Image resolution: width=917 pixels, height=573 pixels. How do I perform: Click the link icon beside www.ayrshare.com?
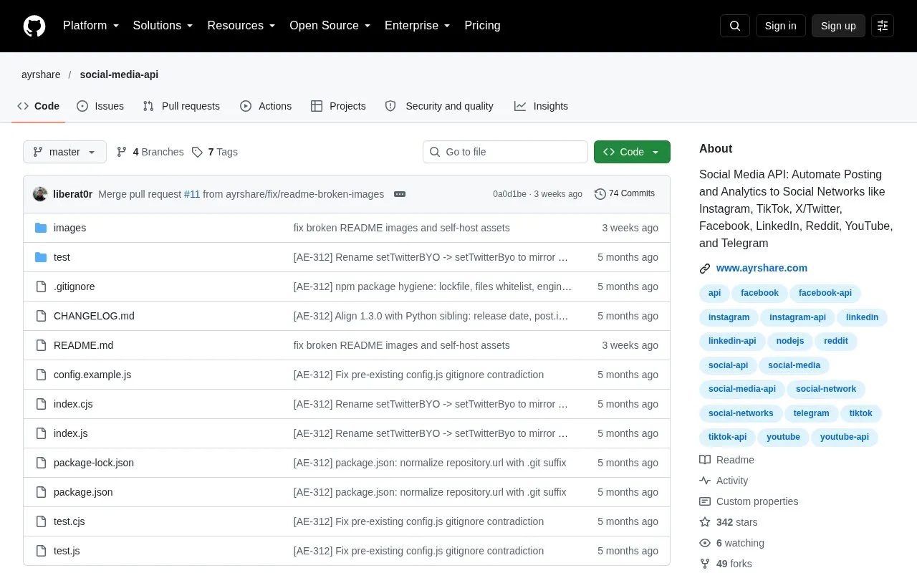coord(705,269)
